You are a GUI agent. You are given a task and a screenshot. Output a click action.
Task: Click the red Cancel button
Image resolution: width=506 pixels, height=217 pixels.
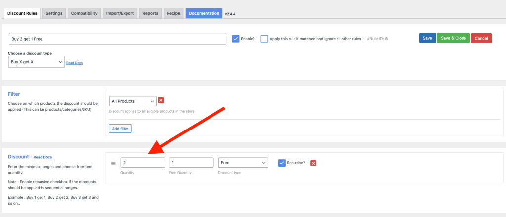point(481,38)
